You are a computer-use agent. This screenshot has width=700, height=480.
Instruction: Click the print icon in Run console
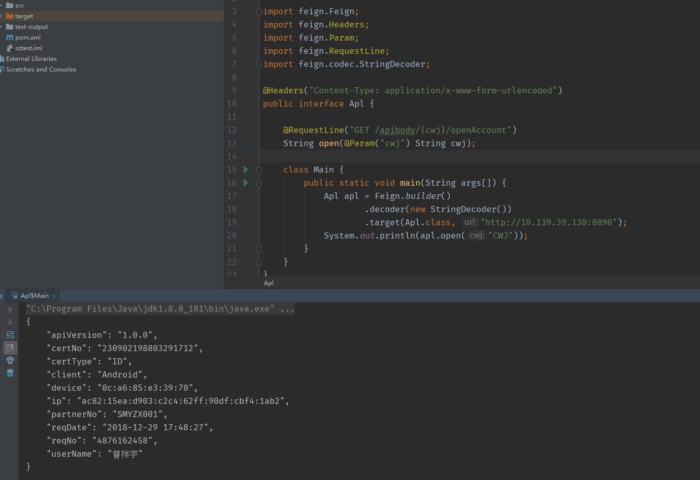10,360
